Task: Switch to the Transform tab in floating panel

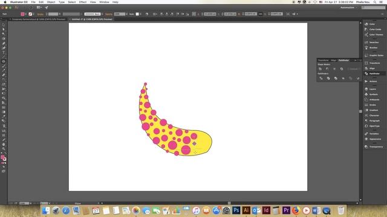Action: (x=323, y=60)
